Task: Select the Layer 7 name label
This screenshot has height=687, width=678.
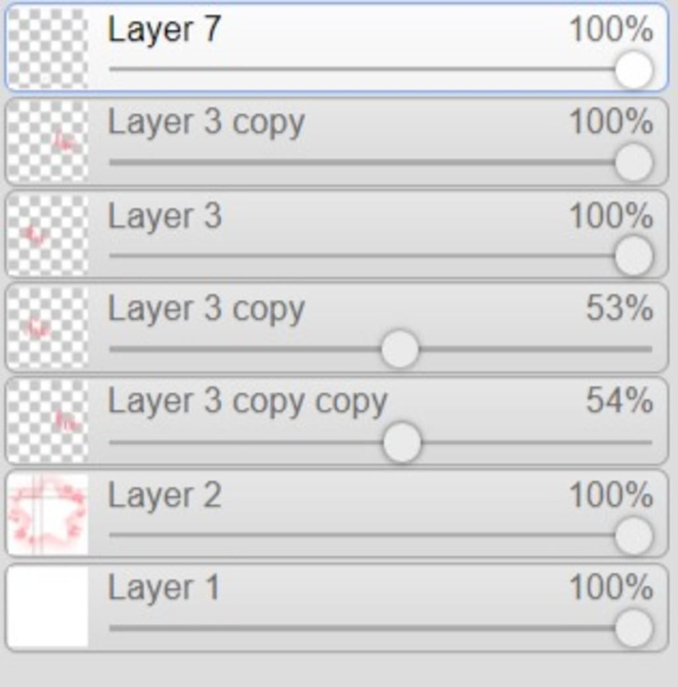Action: [x=164, y=30]
